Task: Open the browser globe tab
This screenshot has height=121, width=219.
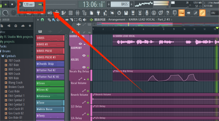Action: pyautogui.click(x=16, y=26)
